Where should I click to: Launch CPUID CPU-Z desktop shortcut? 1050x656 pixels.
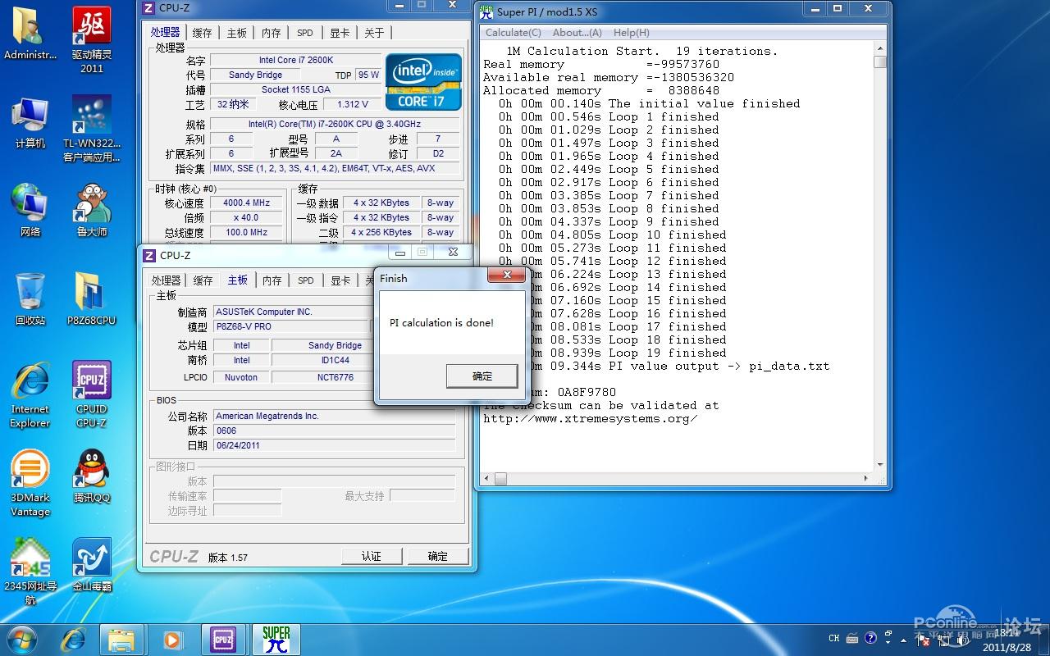click(x=92, y=395)
